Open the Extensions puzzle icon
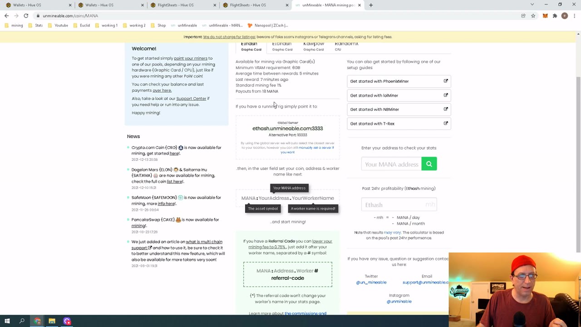The width and height of the screenshot is (581, 327). (555, 16)
